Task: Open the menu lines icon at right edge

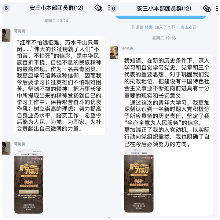Action: coord(217,8)
